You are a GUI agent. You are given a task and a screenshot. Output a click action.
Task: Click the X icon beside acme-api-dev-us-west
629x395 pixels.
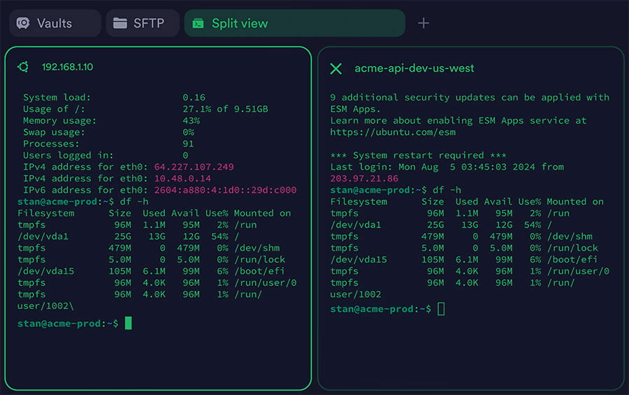click(335, 68)
